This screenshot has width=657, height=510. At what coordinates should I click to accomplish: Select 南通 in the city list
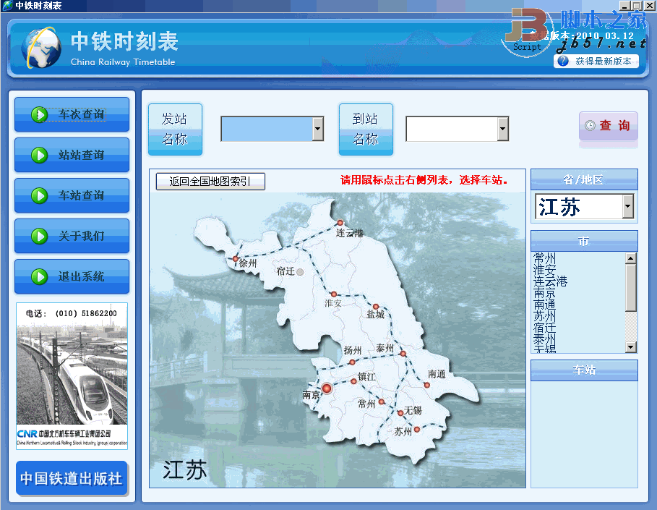click(544, 305)
